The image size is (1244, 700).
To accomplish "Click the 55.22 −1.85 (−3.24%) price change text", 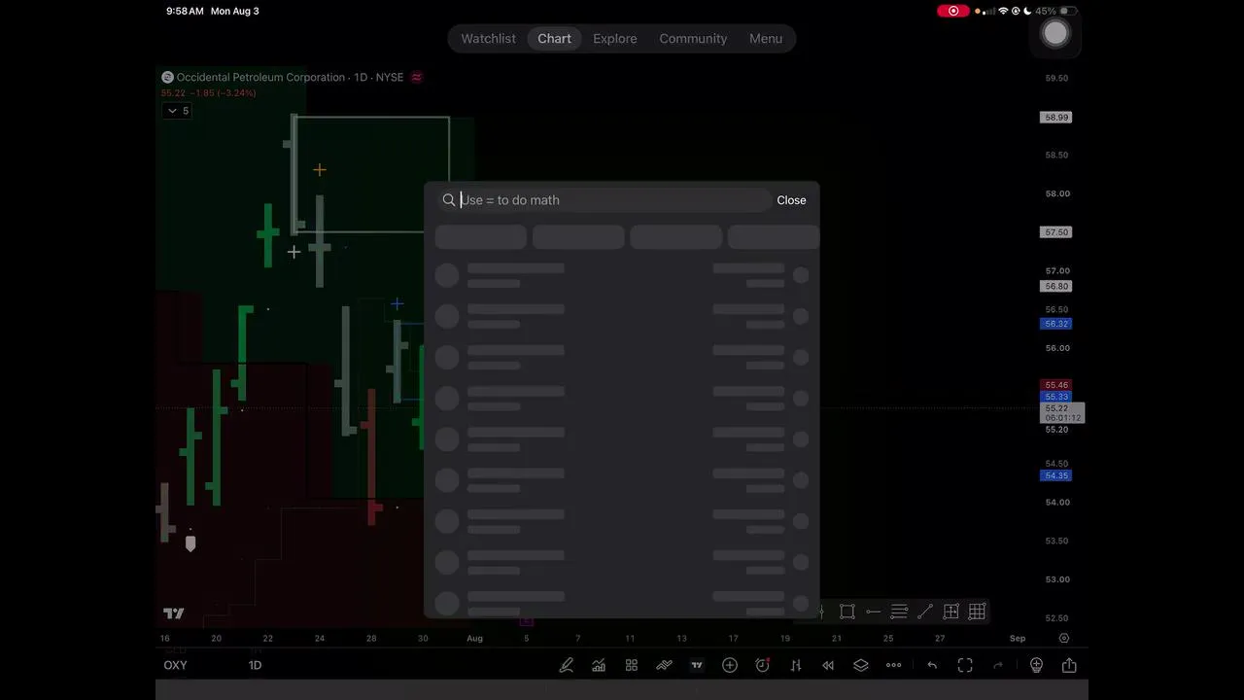I will 208,93.
